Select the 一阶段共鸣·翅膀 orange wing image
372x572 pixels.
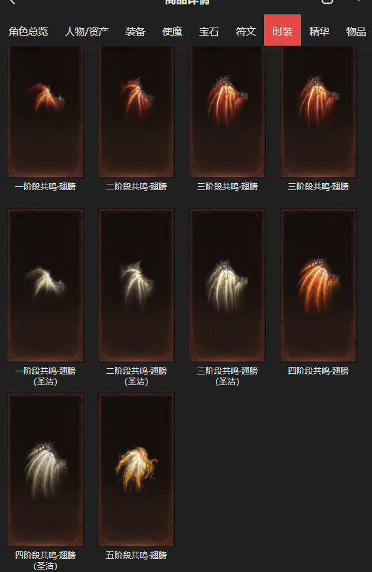pyautogui.click(x=46, y=112)
